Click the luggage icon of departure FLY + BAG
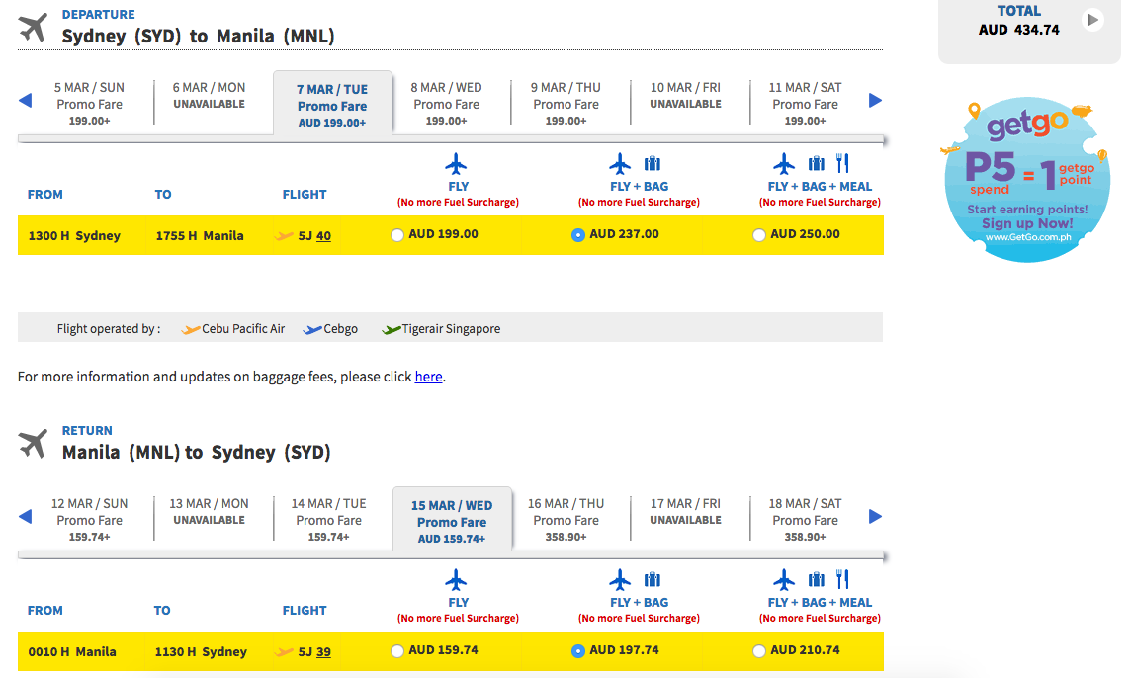 click(653, 164)
